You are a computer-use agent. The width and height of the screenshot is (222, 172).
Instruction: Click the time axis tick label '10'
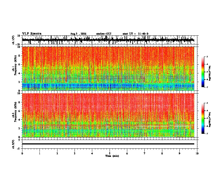[197, 153]
